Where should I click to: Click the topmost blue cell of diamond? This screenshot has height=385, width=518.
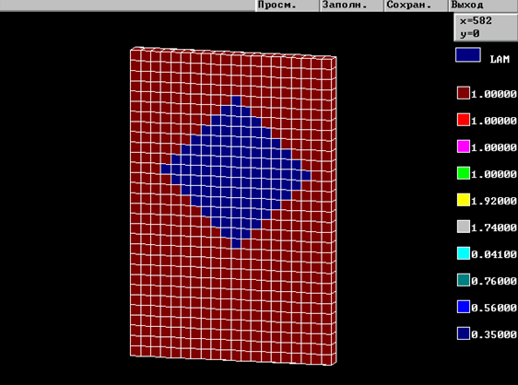coord(236,101)
